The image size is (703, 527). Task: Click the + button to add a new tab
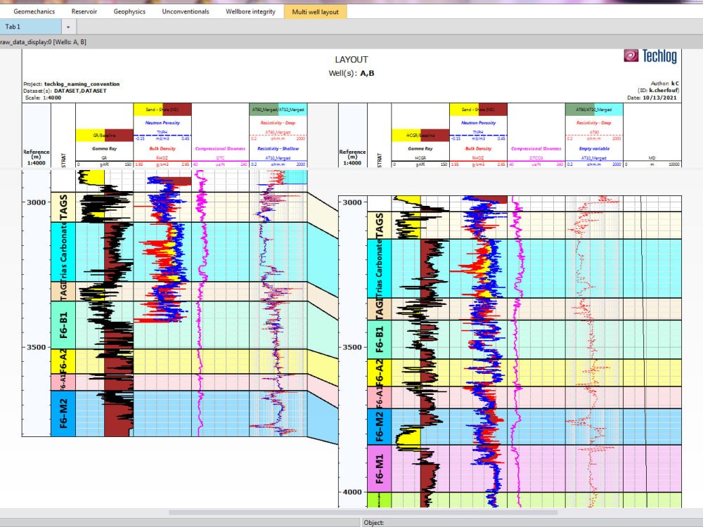pyautogui.click(x=67, y=26)
